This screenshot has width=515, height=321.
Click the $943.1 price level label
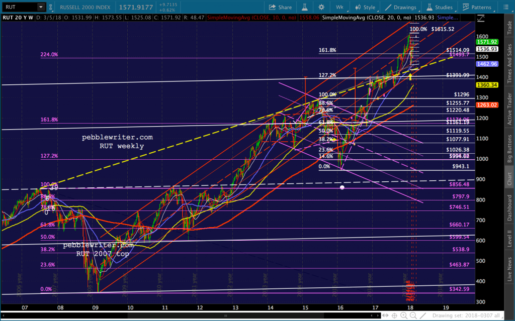tap(461, 166)
